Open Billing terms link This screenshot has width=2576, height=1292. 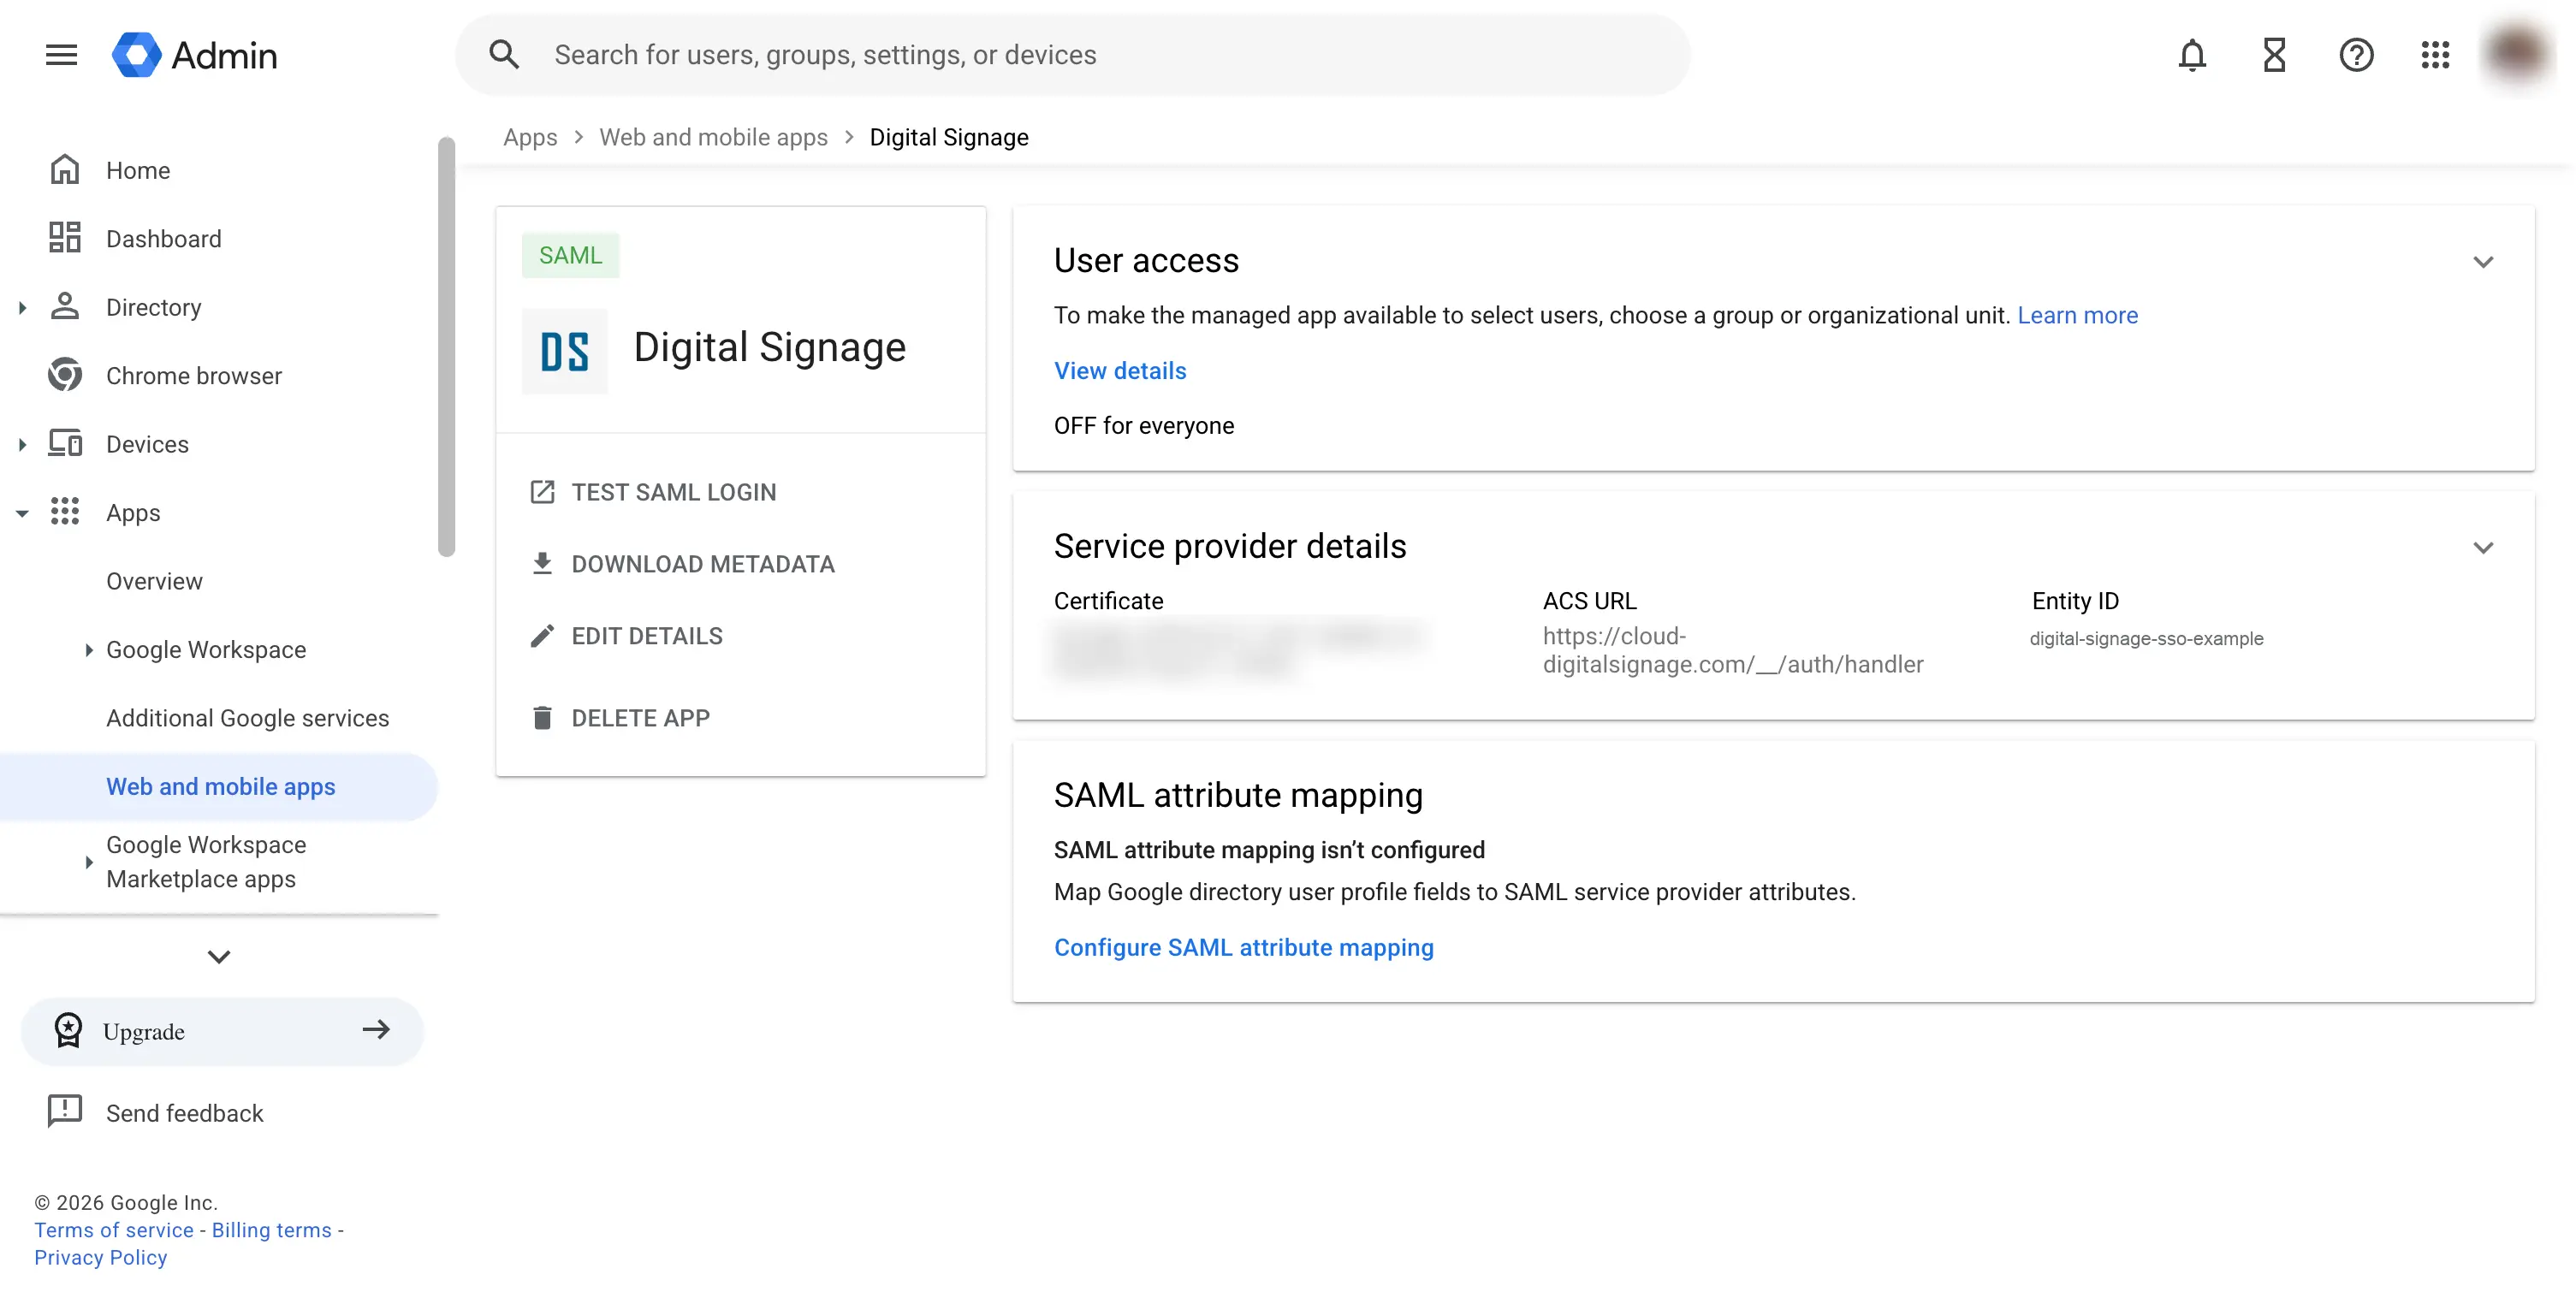coord(271,1230)
